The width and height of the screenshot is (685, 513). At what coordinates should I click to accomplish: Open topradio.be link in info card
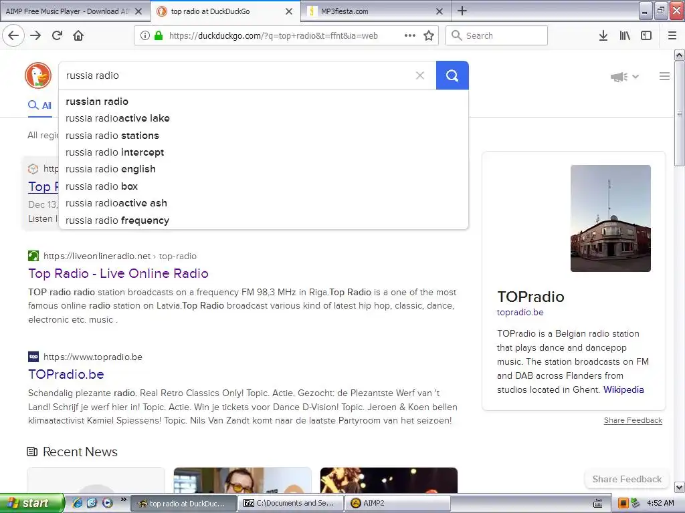pyautogui.click(x=520, y=313)
